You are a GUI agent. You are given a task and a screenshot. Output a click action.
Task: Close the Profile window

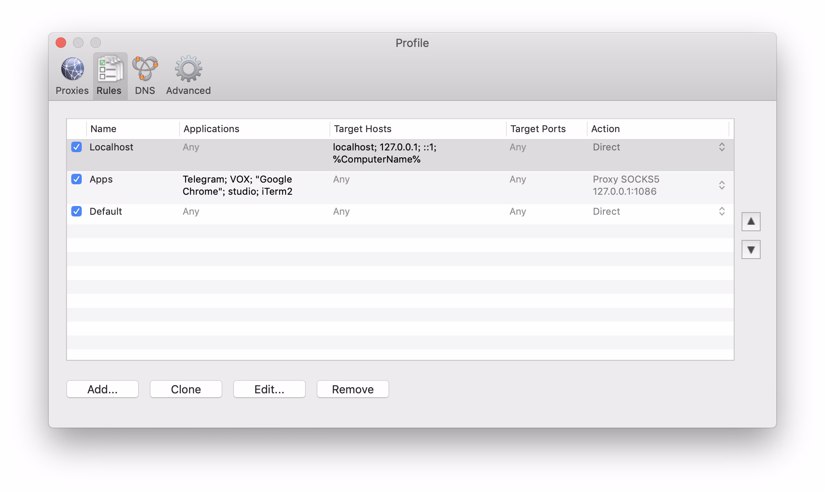pos(61,43)
